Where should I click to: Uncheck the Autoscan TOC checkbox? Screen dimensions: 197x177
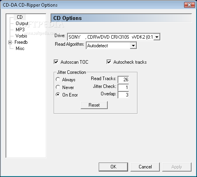click(x=56, y=62)
